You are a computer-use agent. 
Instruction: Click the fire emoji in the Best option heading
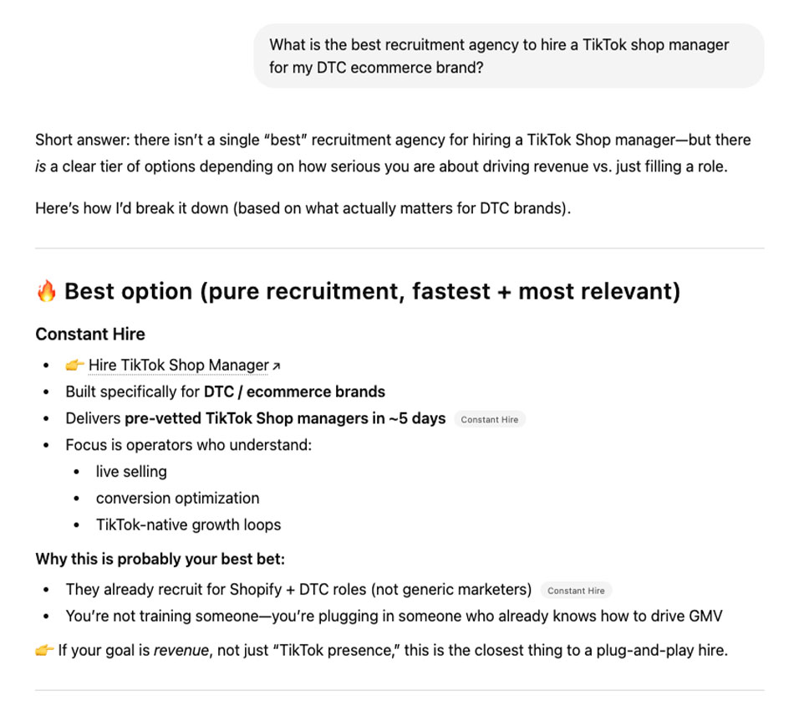coord(46,292)
